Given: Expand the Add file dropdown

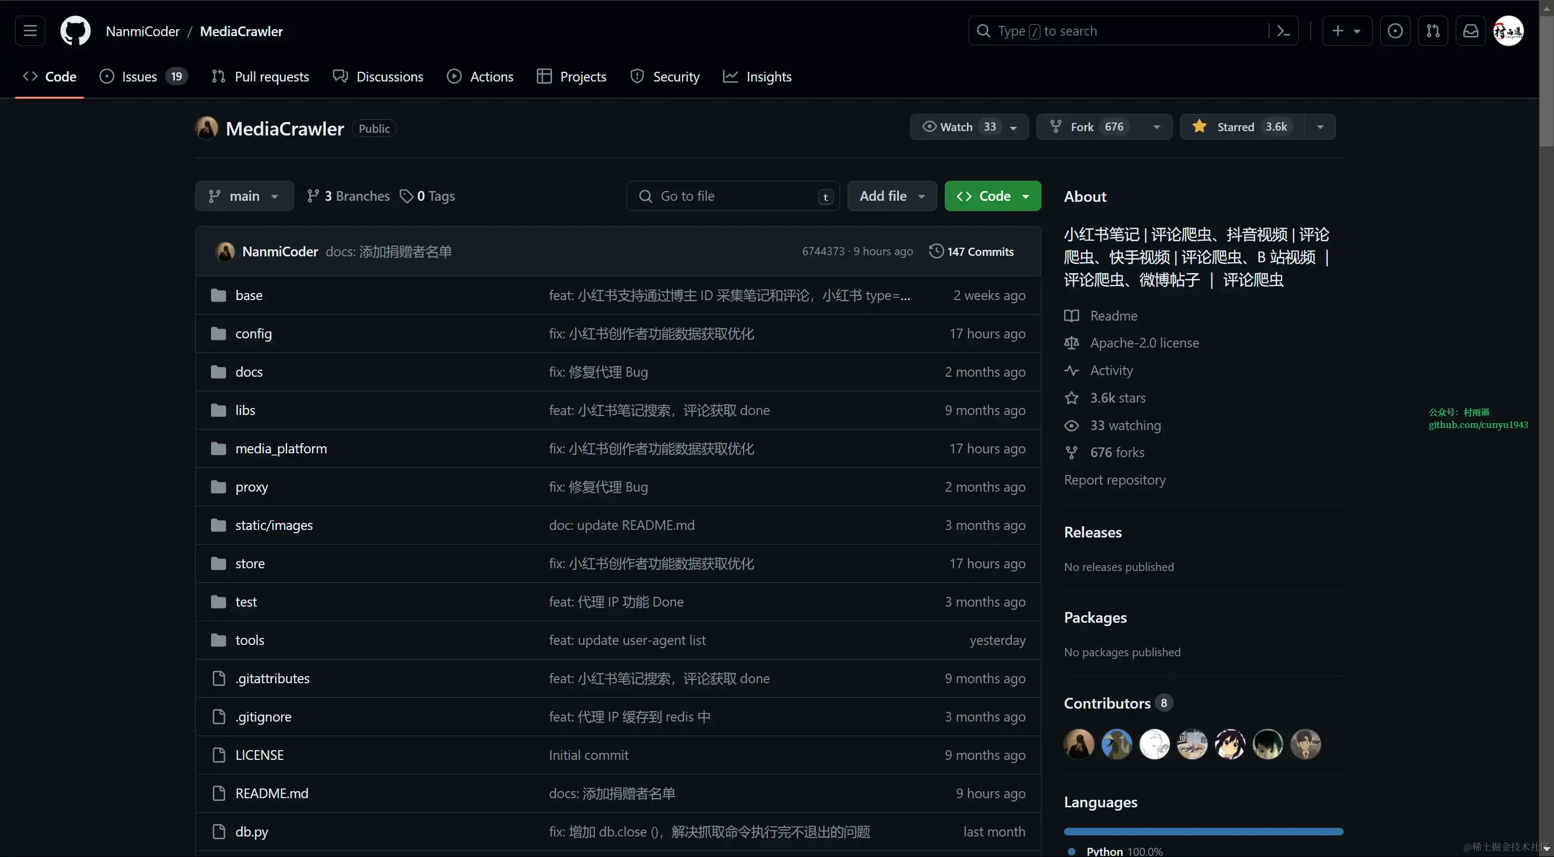Looking at the screenshot, I should click(891, 196).
